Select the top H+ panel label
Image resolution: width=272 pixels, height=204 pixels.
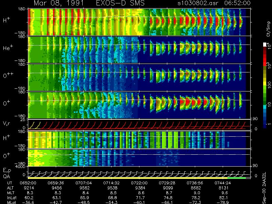tap(6, 20)
